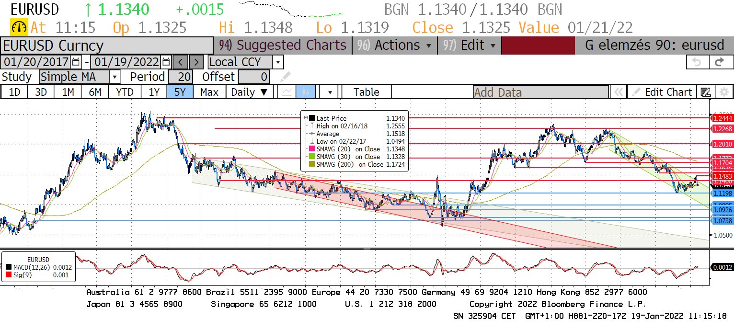This screenshot has height=330, width=734.
Task: Select the 1D range tab
Action: click(14, 92)
